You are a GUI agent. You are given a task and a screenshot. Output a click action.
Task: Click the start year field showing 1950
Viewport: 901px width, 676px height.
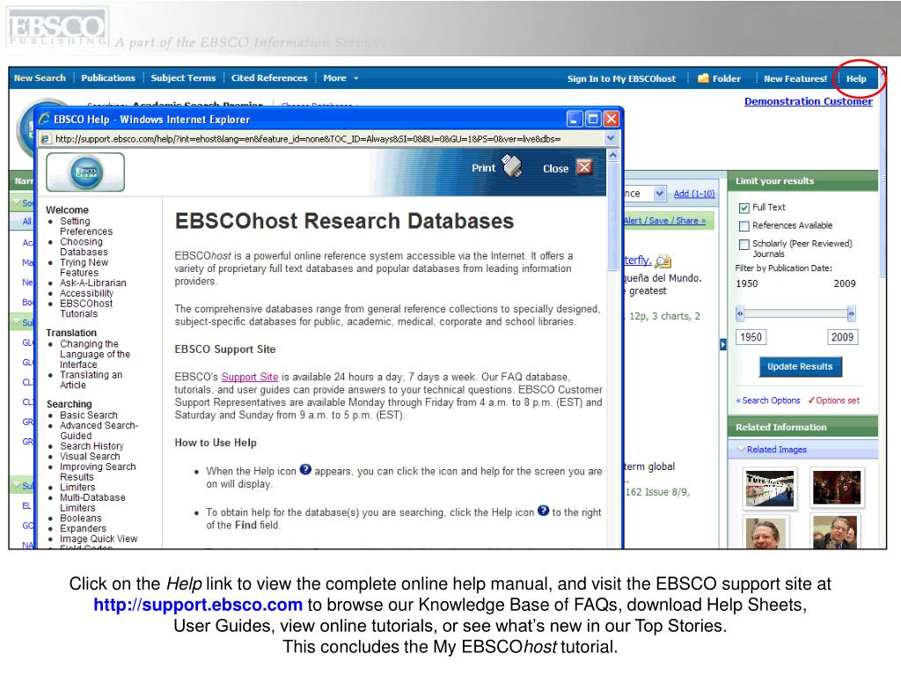(751, 337)
